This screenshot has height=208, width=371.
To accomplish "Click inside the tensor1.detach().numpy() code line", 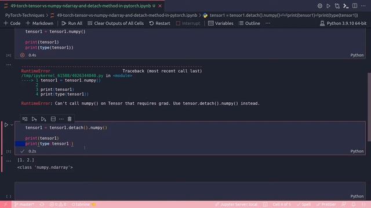I will [66, 128].
